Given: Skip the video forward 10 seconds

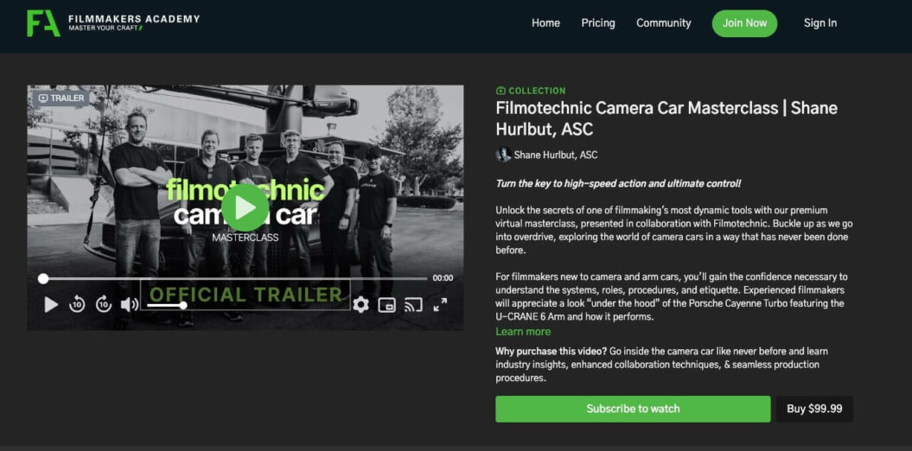Looking at the screenshot, I should [104, 304].
